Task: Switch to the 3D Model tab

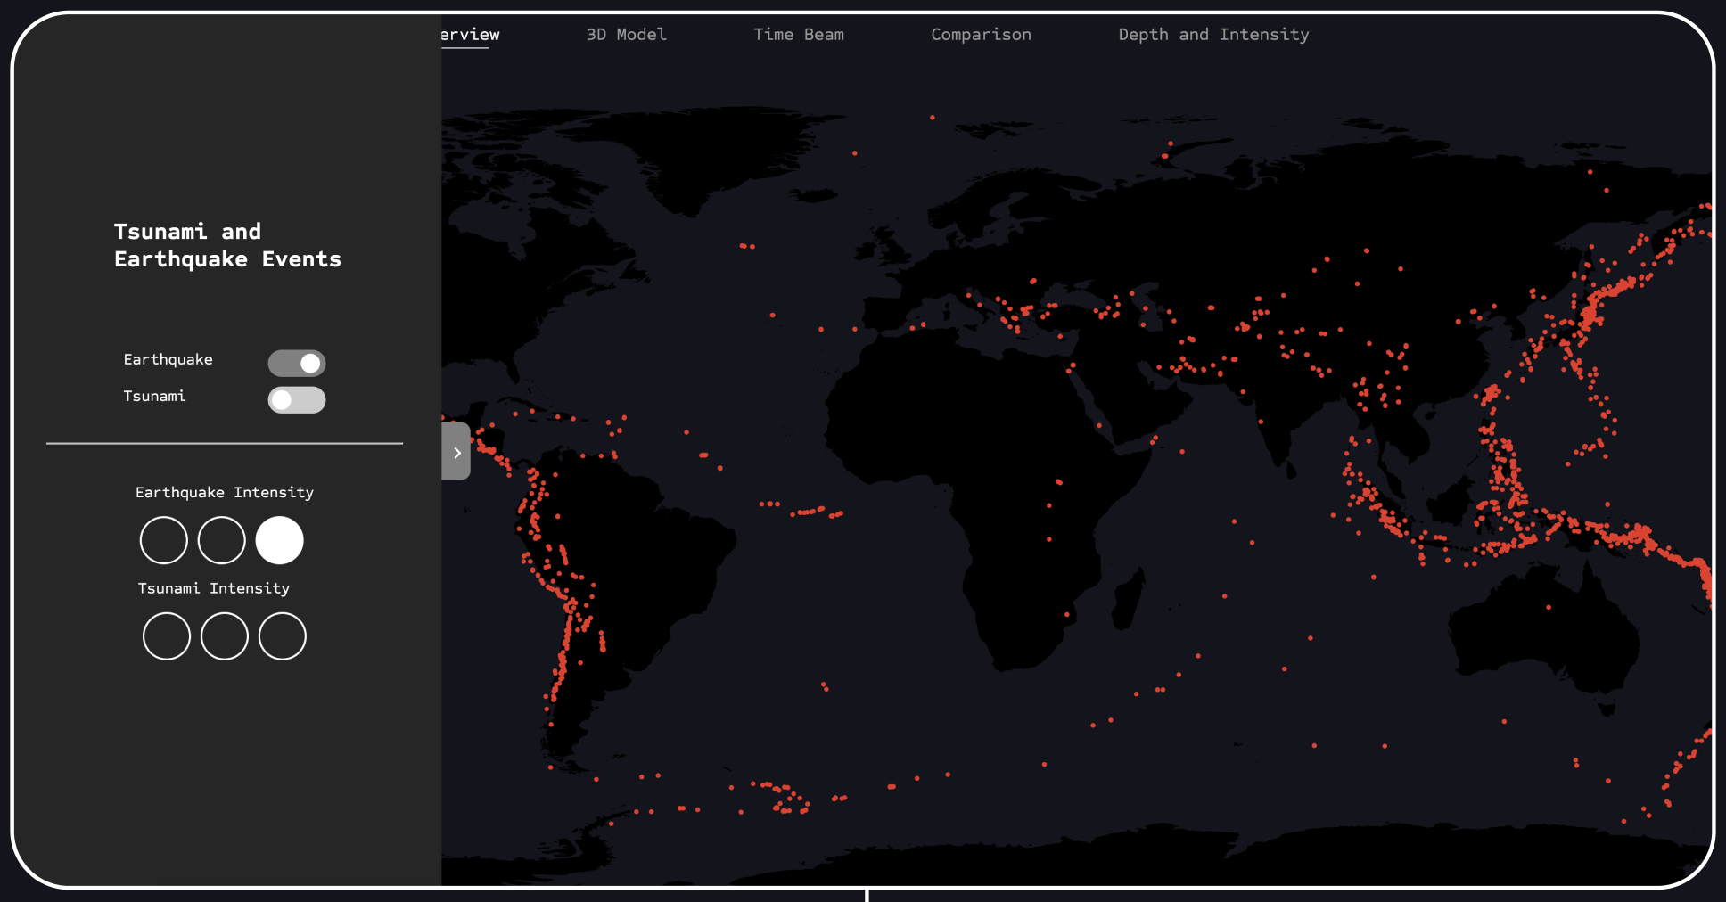Action: (x=626, y=35)
